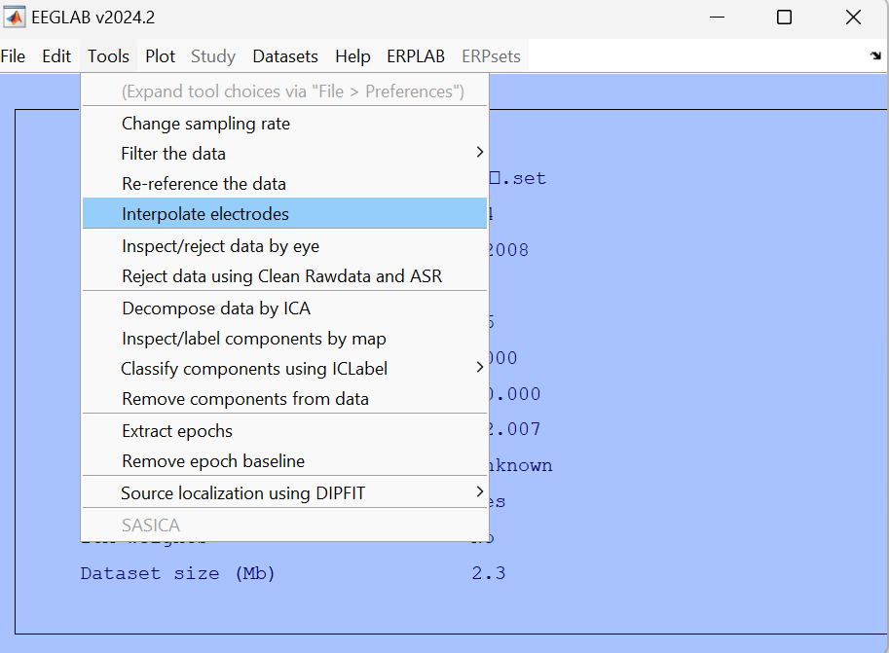Select Filter the data entry

[284, 154]
